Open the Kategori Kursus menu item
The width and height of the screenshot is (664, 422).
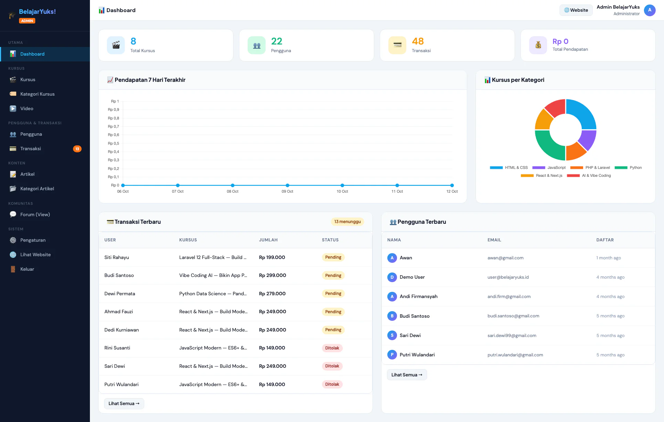click(45, 94)
